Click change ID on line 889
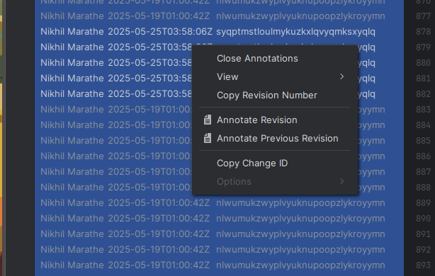 (x=300, y=203)
